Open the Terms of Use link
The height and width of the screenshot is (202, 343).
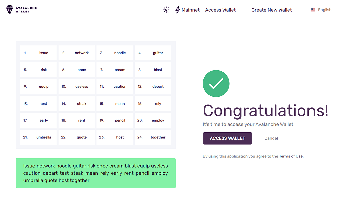point(291,156)
